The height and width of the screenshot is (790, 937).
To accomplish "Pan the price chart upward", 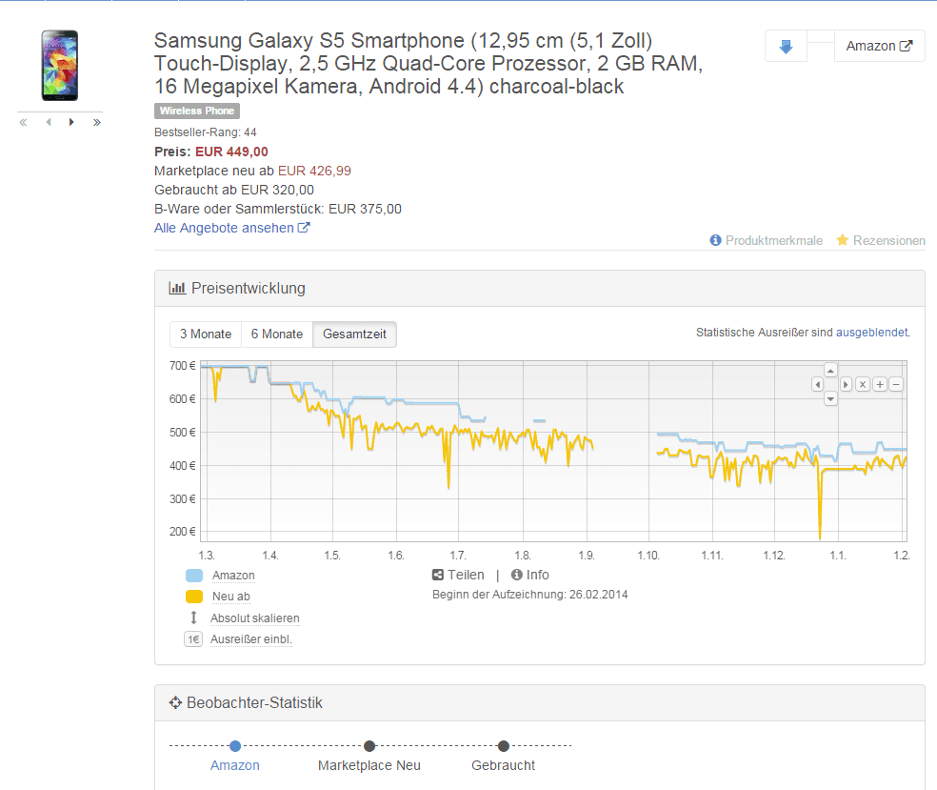I will pyautogui.click(x=830, y=370).
